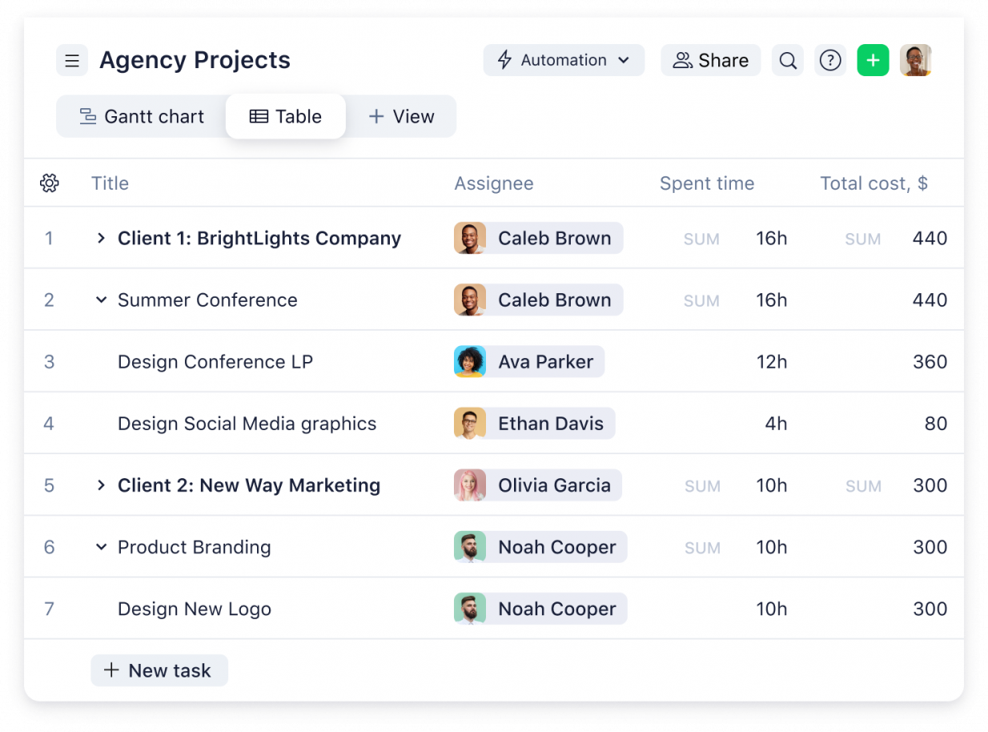Open the hamburger menu beside Agency Projects

tap(72, 61)
